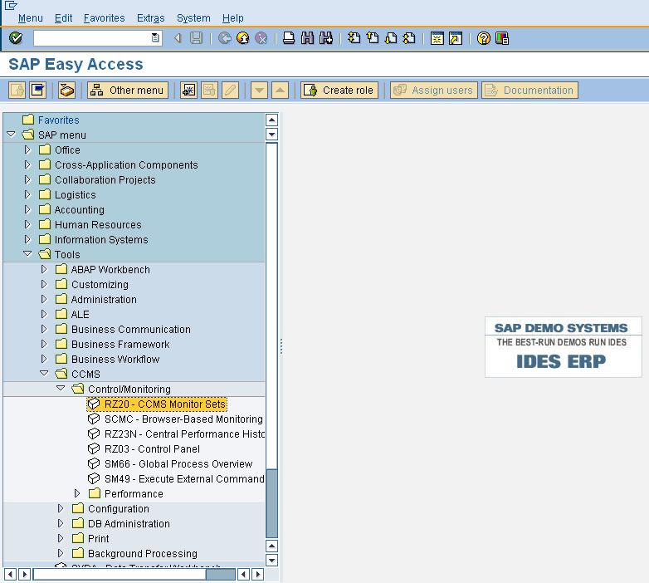The image size is (649, 583).
Task: Expand the Logistics folder
Action: (x=27, y=194)
